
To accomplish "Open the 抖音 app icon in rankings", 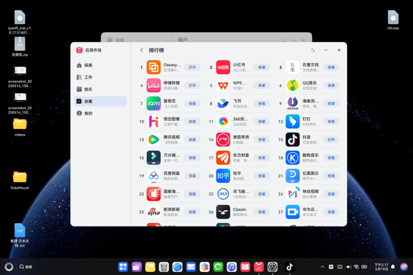I will click(x=293, y=140).
